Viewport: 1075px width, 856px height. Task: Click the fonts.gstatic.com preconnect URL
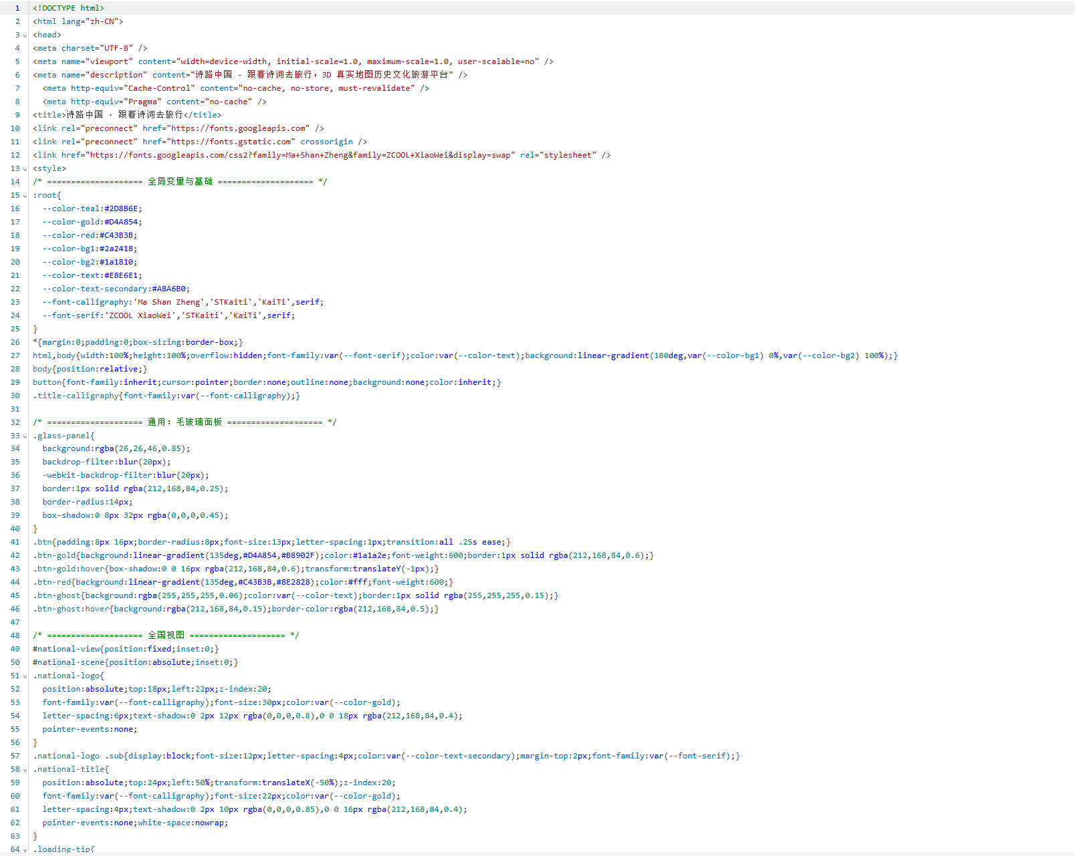click(231, 142)
